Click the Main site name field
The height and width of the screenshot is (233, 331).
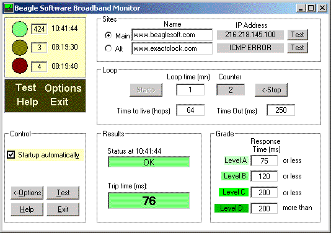coord(172,35)
